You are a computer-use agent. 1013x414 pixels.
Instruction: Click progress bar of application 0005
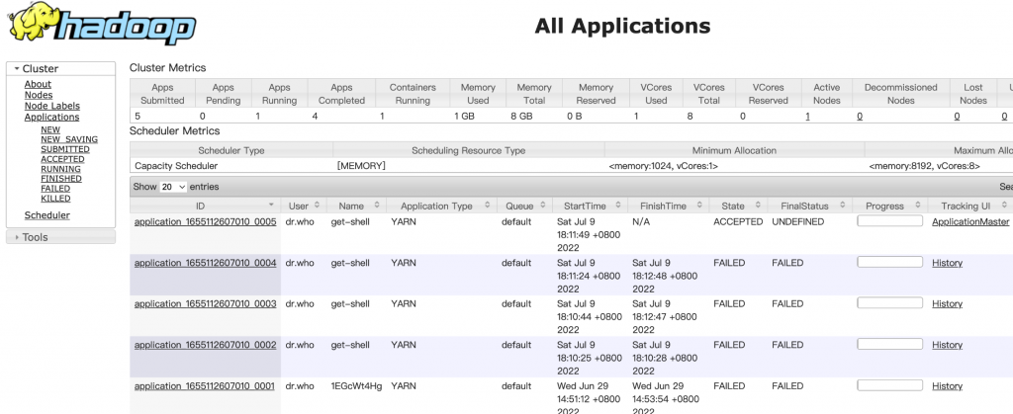coord(889,221)
